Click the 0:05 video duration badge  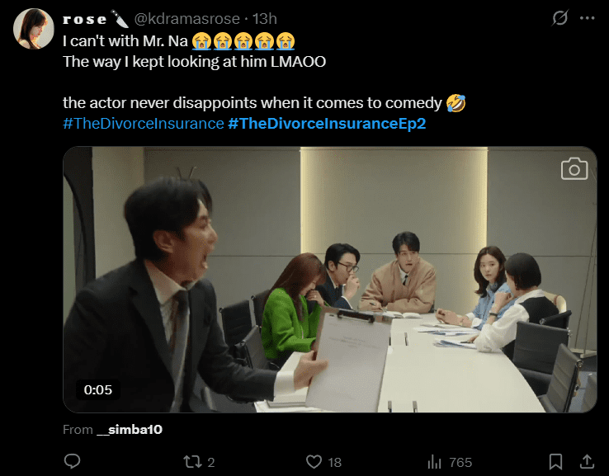click(97, 389)
